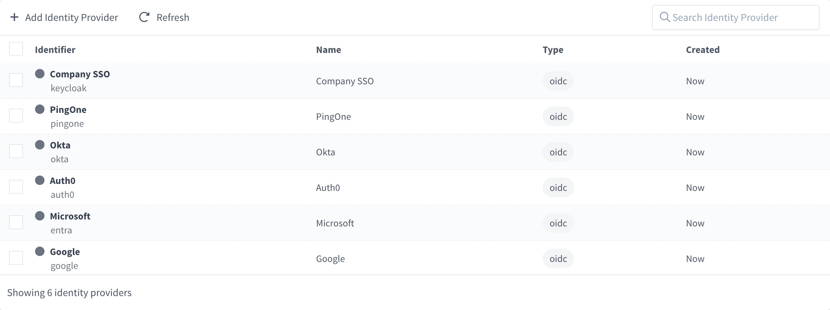Select the PingOne row checkbox
The width and height of the screenshot is (830, 310).
coord(16,116)
